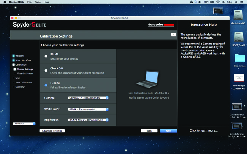247x154 pixels.
Task: Open the Eizo_image folder on desktop
Action: click(239, 58)
